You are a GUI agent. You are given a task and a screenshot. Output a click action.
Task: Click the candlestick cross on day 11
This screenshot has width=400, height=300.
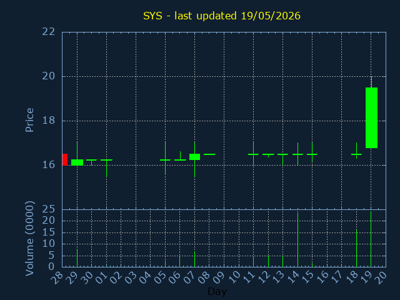tap(253, 154)
